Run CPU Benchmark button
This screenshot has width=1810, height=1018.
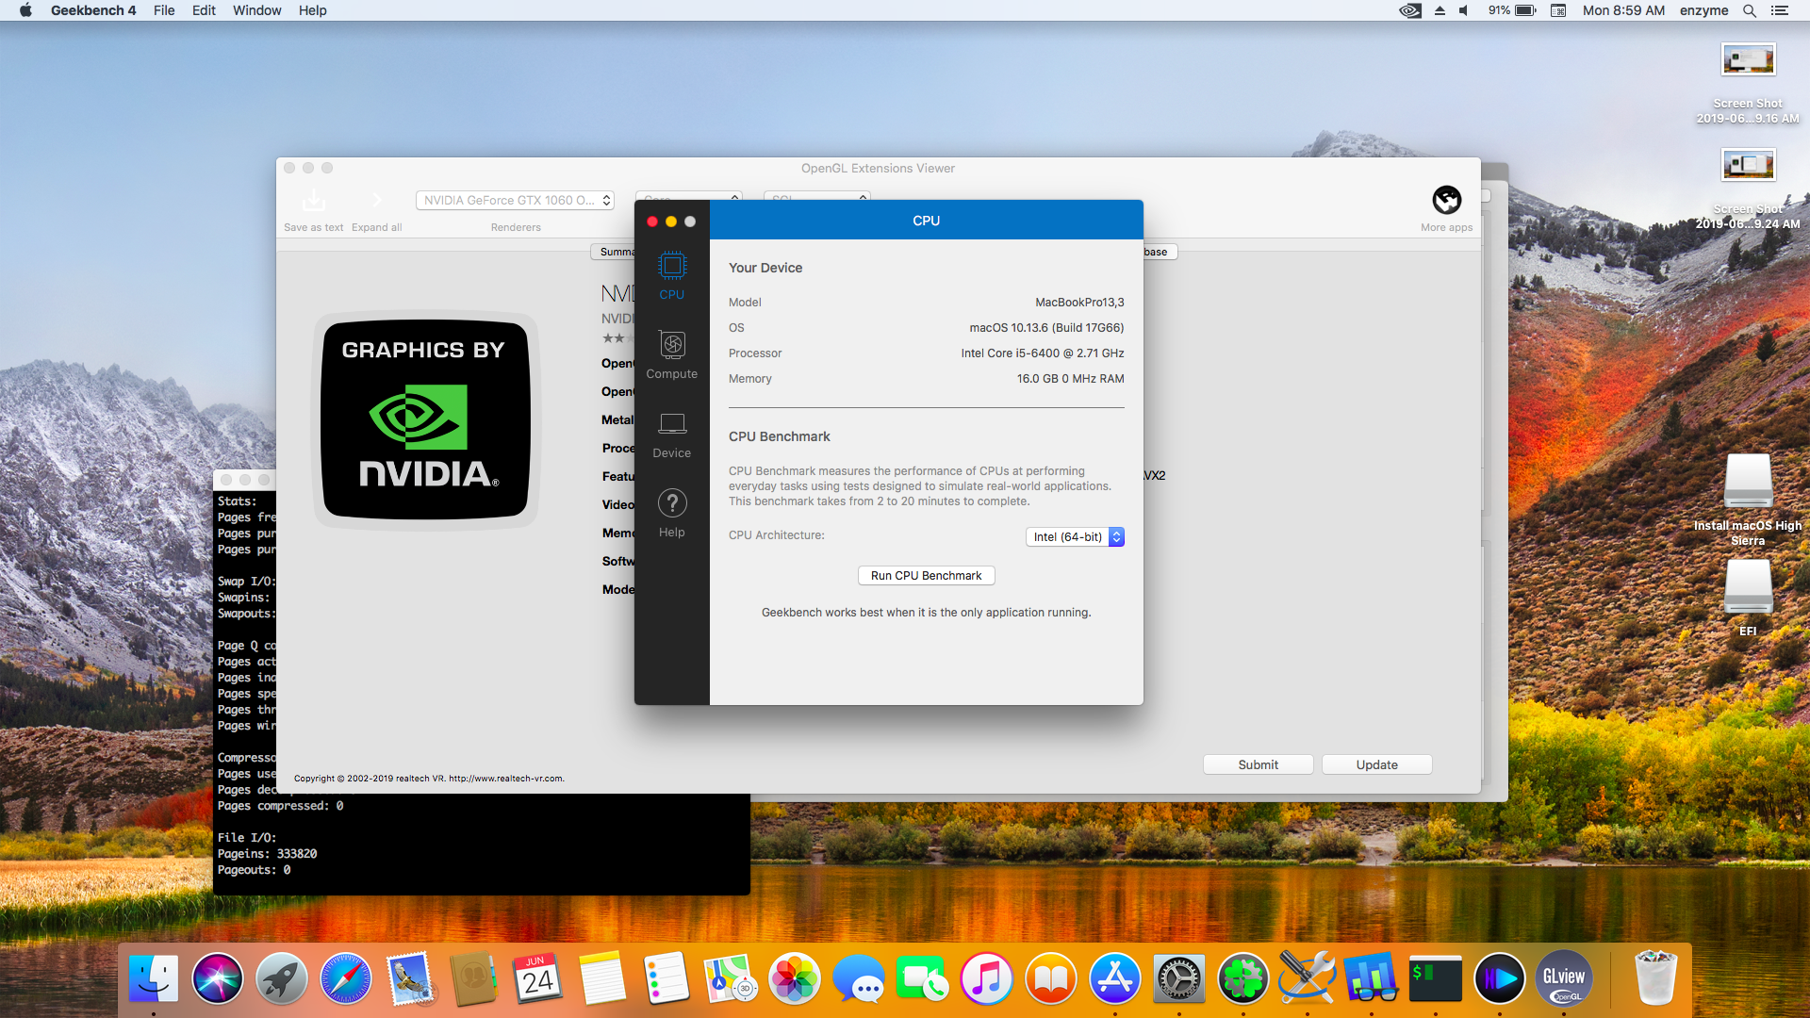tap(926, 574)
